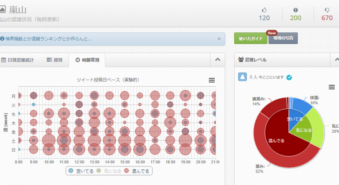Screen dimensions: 339x185
Task: Switch to the 日別混雑統計 tab
Action: [x=17, y=60]
